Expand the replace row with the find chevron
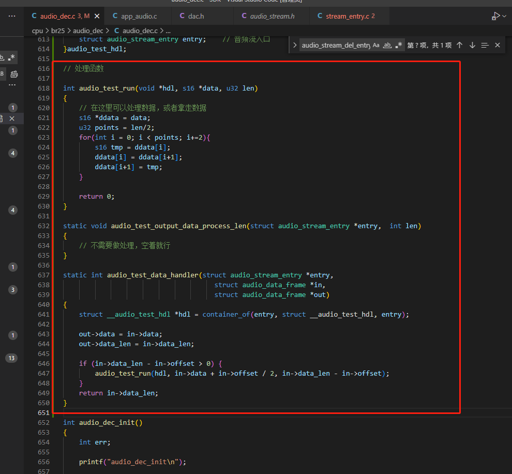Viewport: 512px width, 474px height. (x=295, y=45)
